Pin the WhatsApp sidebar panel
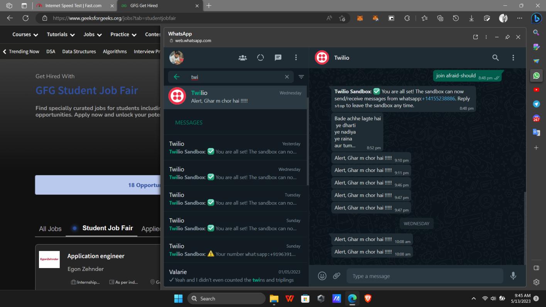This screenshot has width=546, height=307. [507, 37]
